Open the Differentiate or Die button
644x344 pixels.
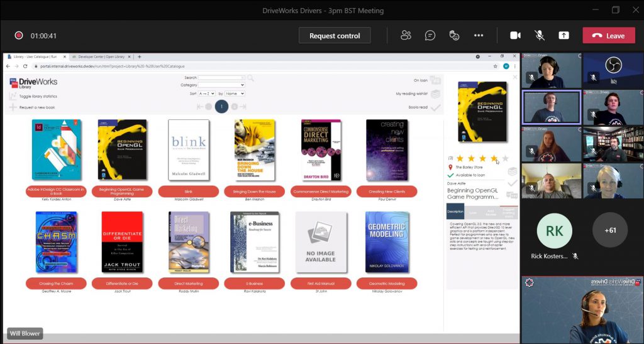pyautogui.click(x=122, y=283)
